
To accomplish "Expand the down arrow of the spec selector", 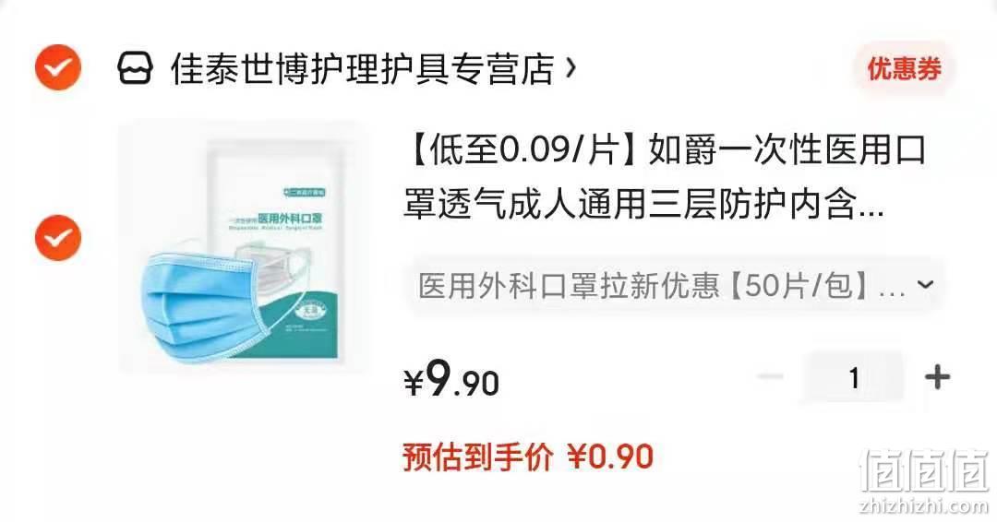I will 926,284.
